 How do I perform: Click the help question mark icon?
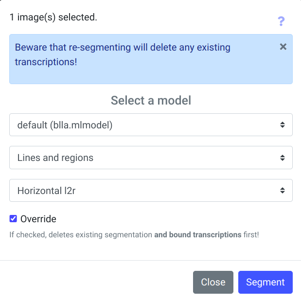click(281, 21)
